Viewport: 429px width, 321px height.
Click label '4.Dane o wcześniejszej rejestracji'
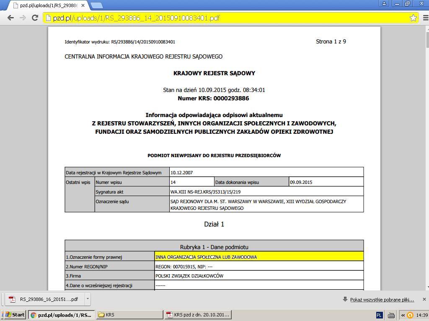coord(99,285)
